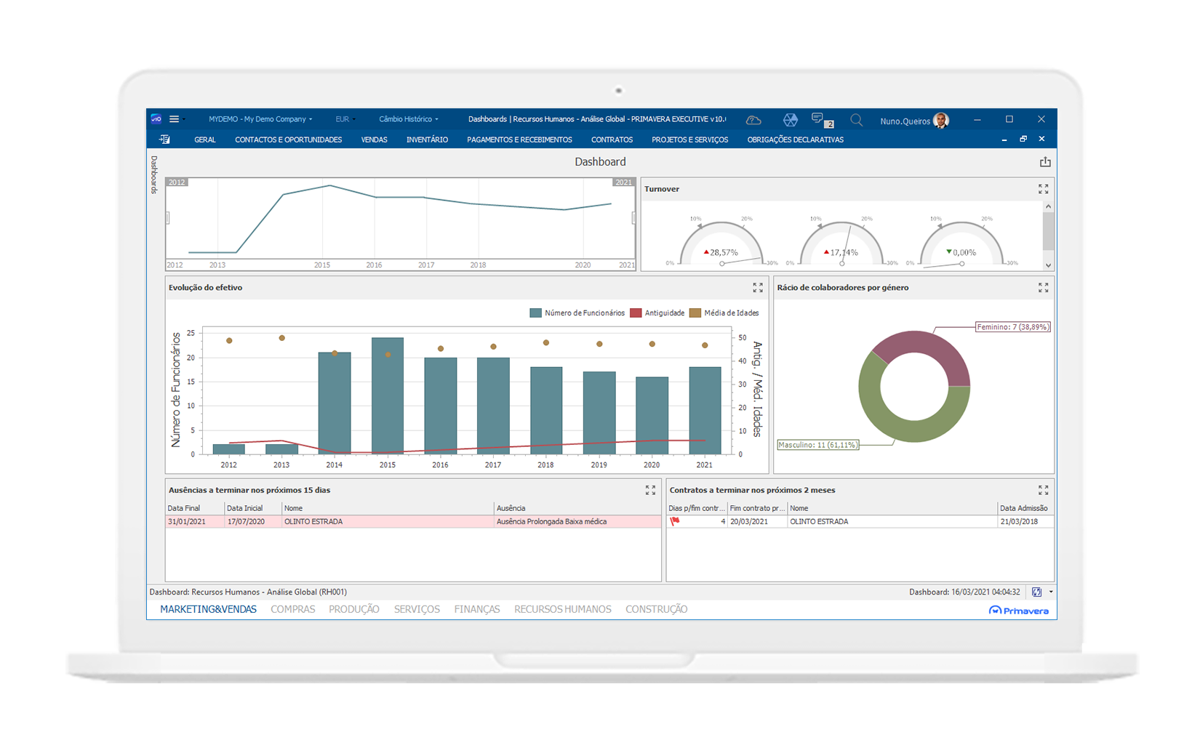This screenshot has height=748, width=1200.
Task: Open dropdown arrow next to refresh icon
Action: pos(1051,592)
